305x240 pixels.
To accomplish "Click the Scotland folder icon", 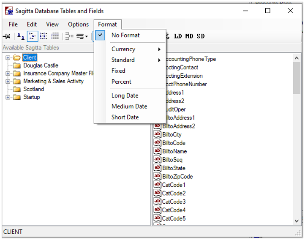I will pos(17,89).
